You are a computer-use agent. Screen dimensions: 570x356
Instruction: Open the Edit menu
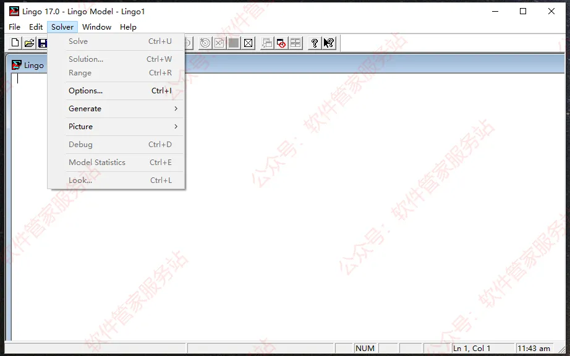(x=36, y=27)
